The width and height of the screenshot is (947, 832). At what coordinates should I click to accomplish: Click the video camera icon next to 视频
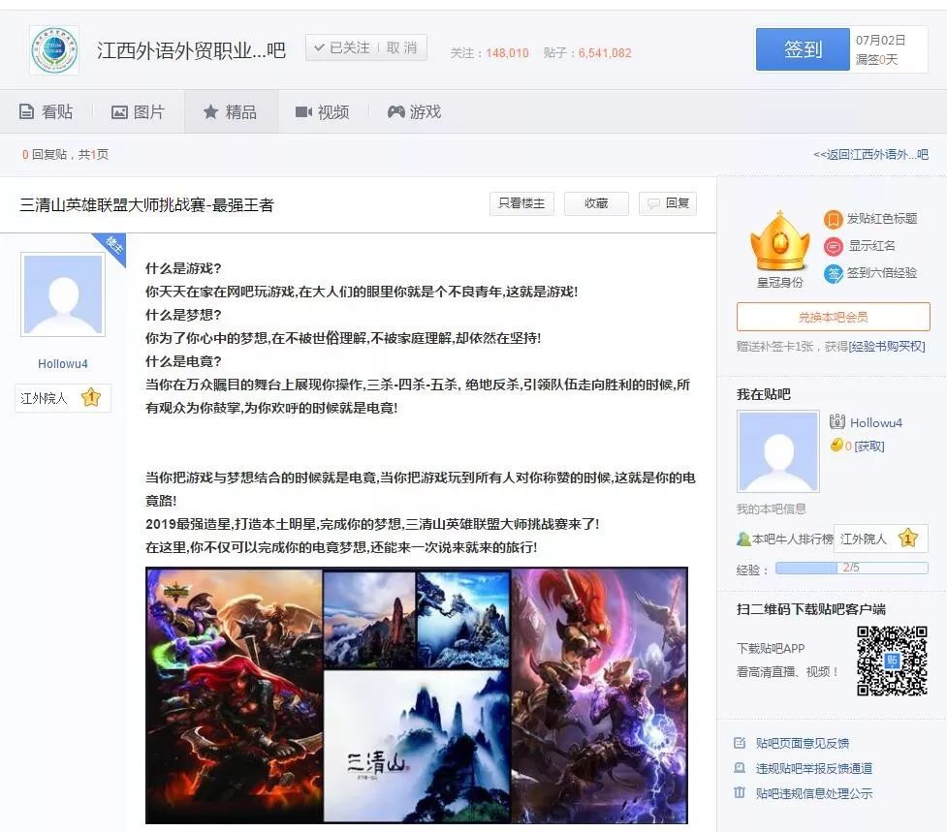pyautogui.click(x=303, y=111)
